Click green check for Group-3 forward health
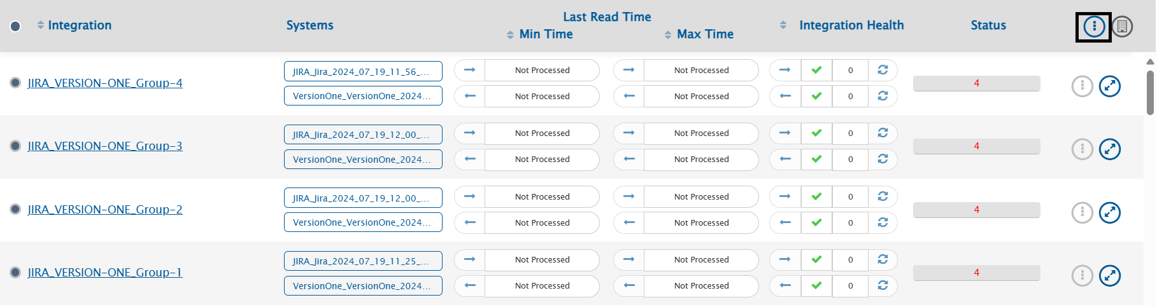 (x=817, y=133)
